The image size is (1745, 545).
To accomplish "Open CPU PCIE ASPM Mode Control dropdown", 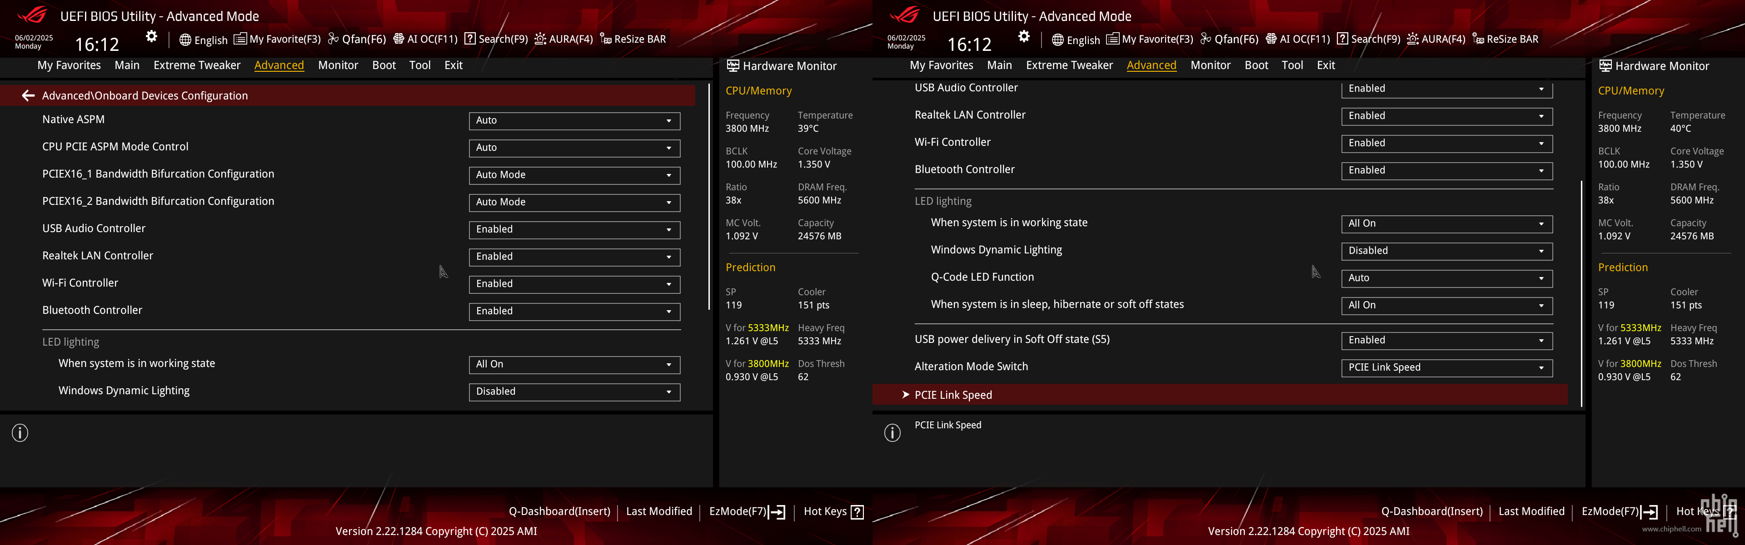I will (574, 148).
